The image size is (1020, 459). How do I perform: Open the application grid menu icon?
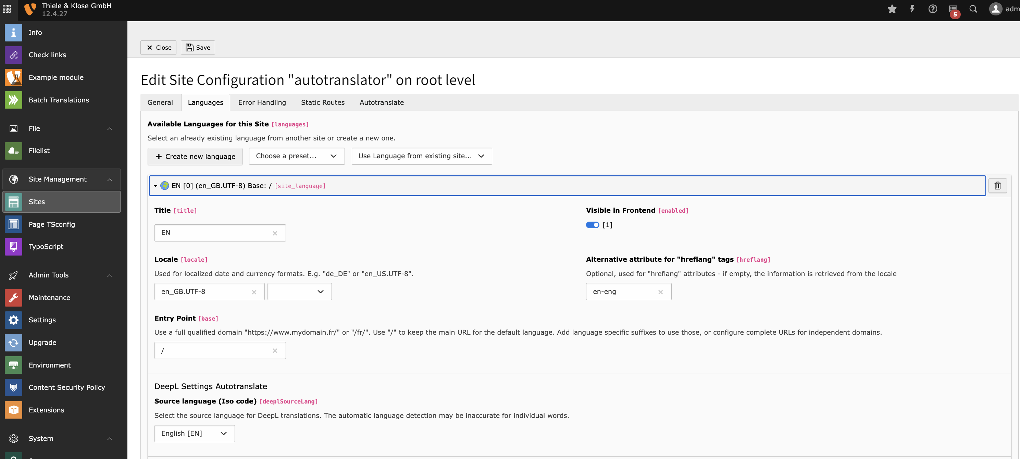(7, 9)
